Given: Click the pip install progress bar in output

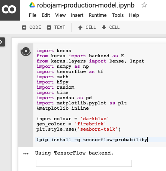Looking at the screenshot, I should click(84, 163).
